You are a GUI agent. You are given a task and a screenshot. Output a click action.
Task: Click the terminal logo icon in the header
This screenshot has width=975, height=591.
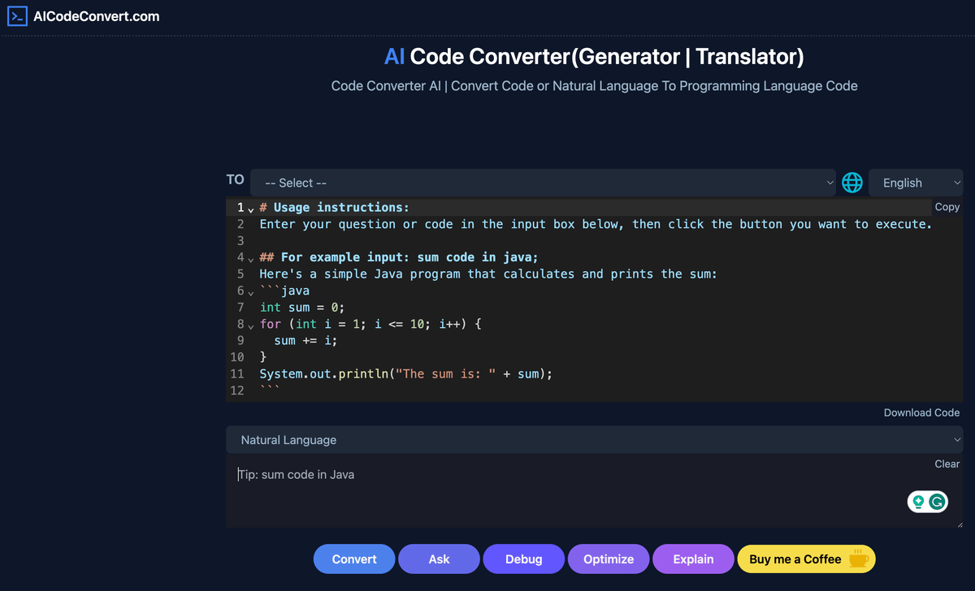tap(17, 16)
